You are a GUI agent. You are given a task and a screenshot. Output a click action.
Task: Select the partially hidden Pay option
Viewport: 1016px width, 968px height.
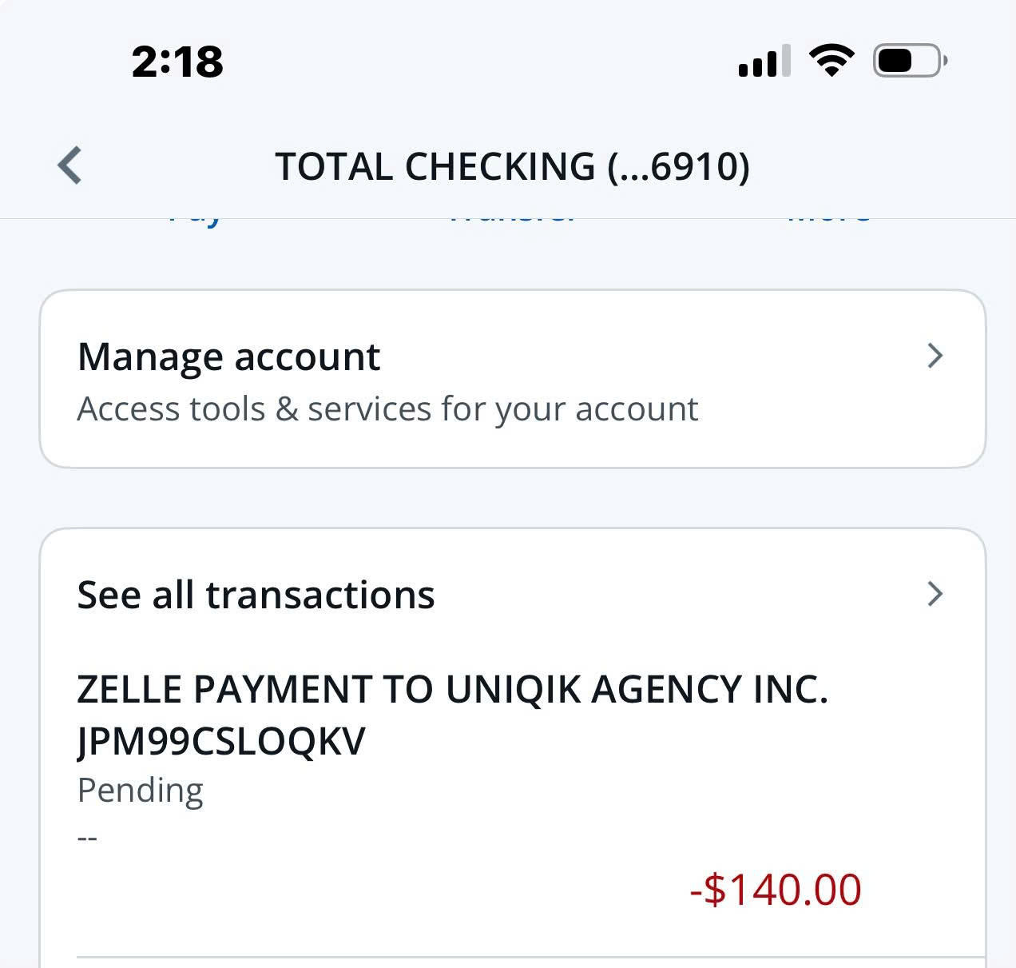tap(195, 218)
